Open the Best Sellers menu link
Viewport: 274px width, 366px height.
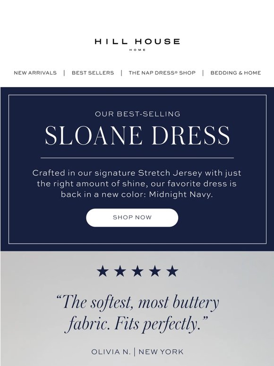coord(93,73)
